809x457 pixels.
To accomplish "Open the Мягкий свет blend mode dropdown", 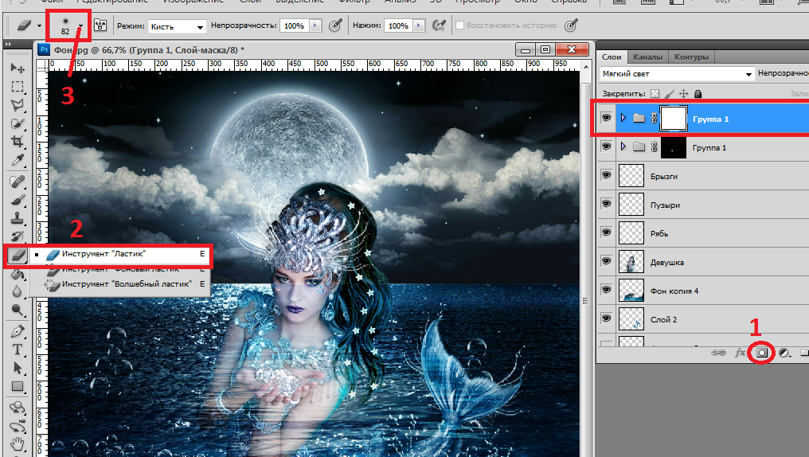I will click(677, 74).
